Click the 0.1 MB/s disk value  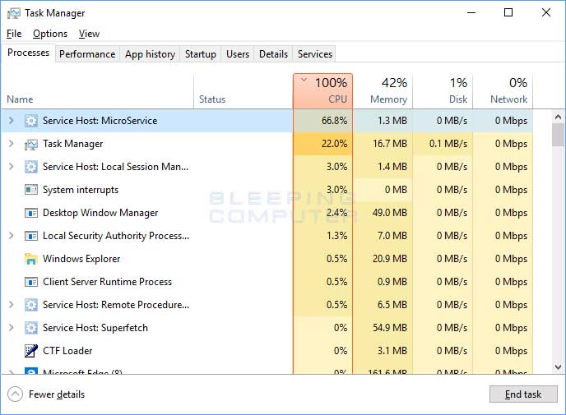(x=448, y=144)
